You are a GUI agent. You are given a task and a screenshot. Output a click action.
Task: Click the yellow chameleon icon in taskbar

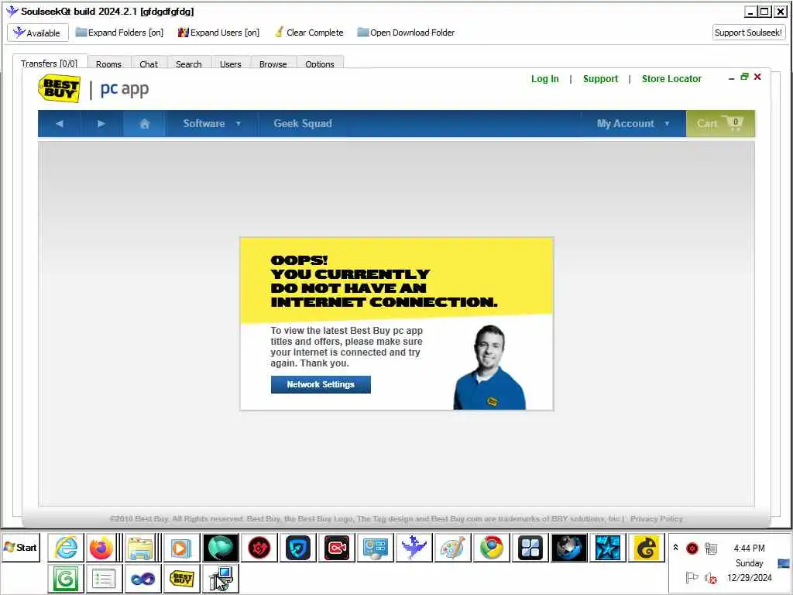647,548
